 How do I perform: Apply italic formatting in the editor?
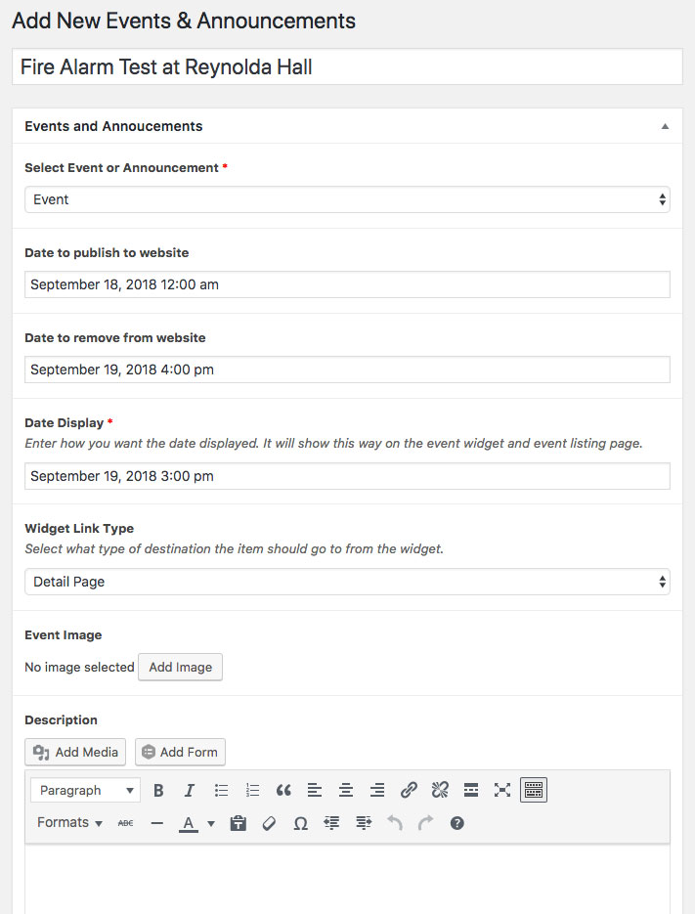pos(189,791)
